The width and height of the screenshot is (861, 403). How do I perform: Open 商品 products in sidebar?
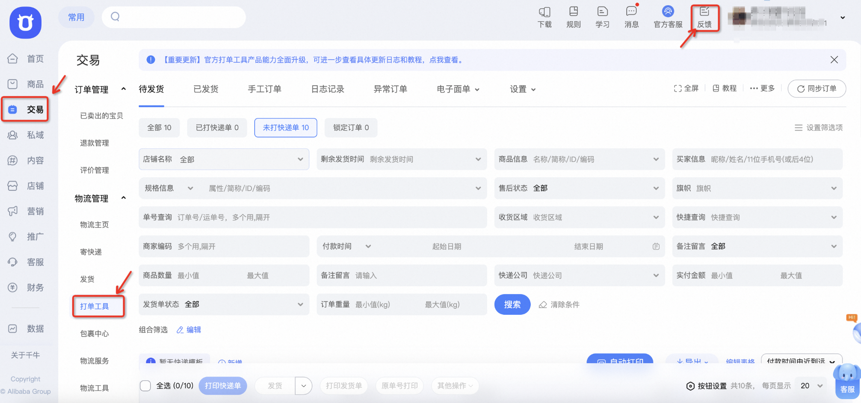click(26, 84)
